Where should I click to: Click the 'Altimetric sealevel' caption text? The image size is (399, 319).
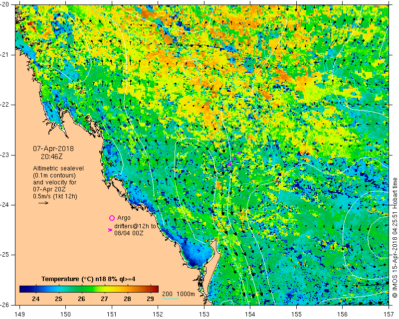point(58,168)
